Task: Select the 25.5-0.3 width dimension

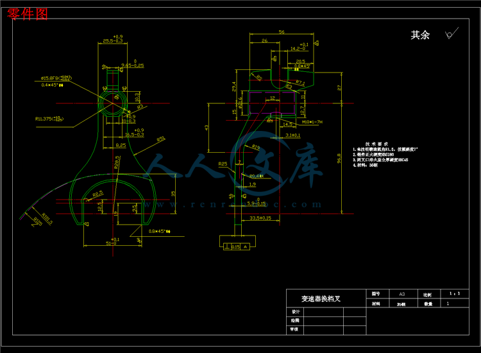Action: click(x=113, y=39)
